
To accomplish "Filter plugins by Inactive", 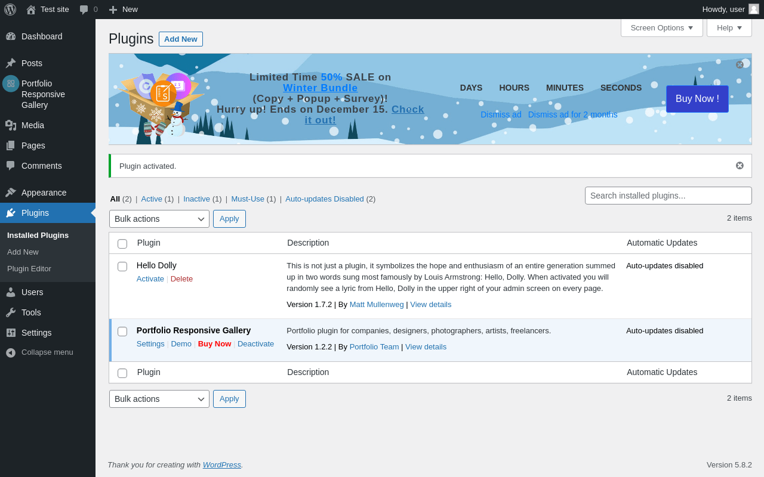I will coord(196,199).
